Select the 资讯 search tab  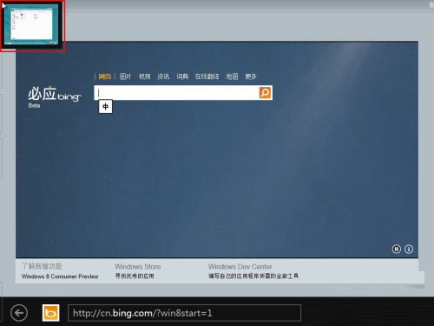pyautogui.click(x=163, y=77)
